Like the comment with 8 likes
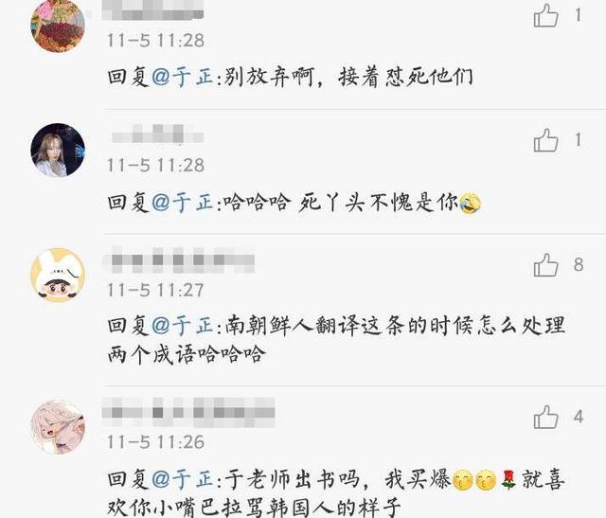Image resolution: width=606 pixels, height=518 pixels. 545,265
